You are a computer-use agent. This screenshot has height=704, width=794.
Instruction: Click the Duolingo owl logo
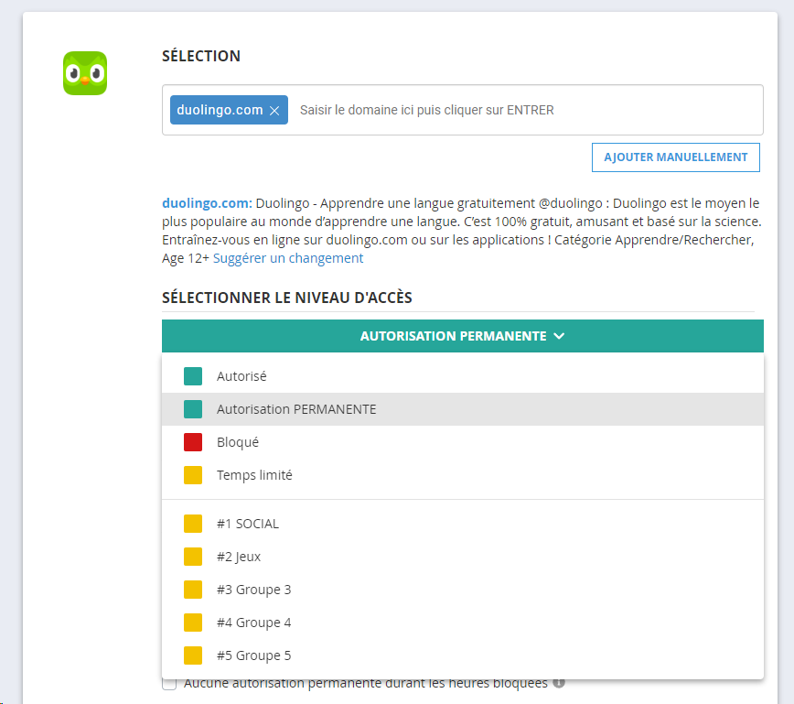tap(83, 73)
